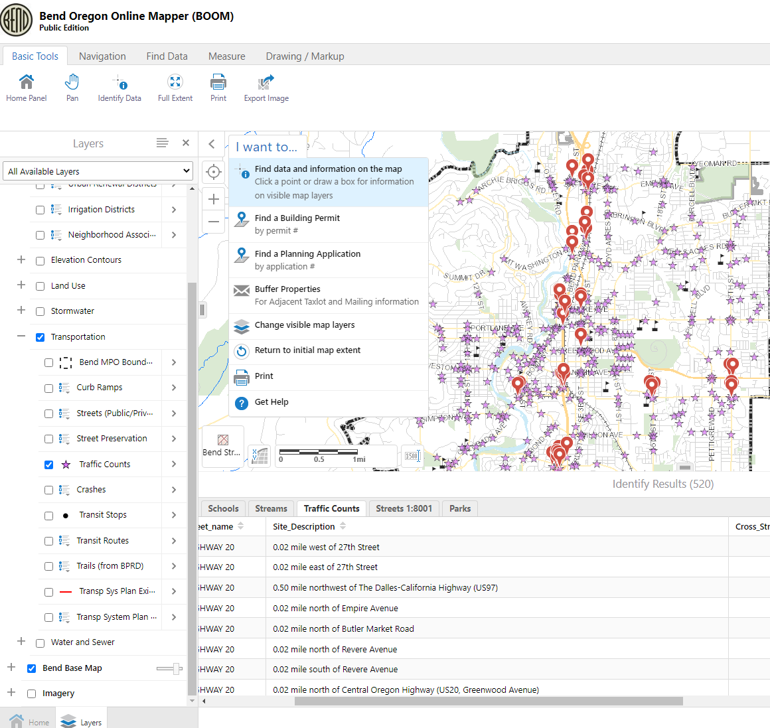Turn on the Imagery layer checkbox
Screen dimensions: 770x728
pos(31,693)
